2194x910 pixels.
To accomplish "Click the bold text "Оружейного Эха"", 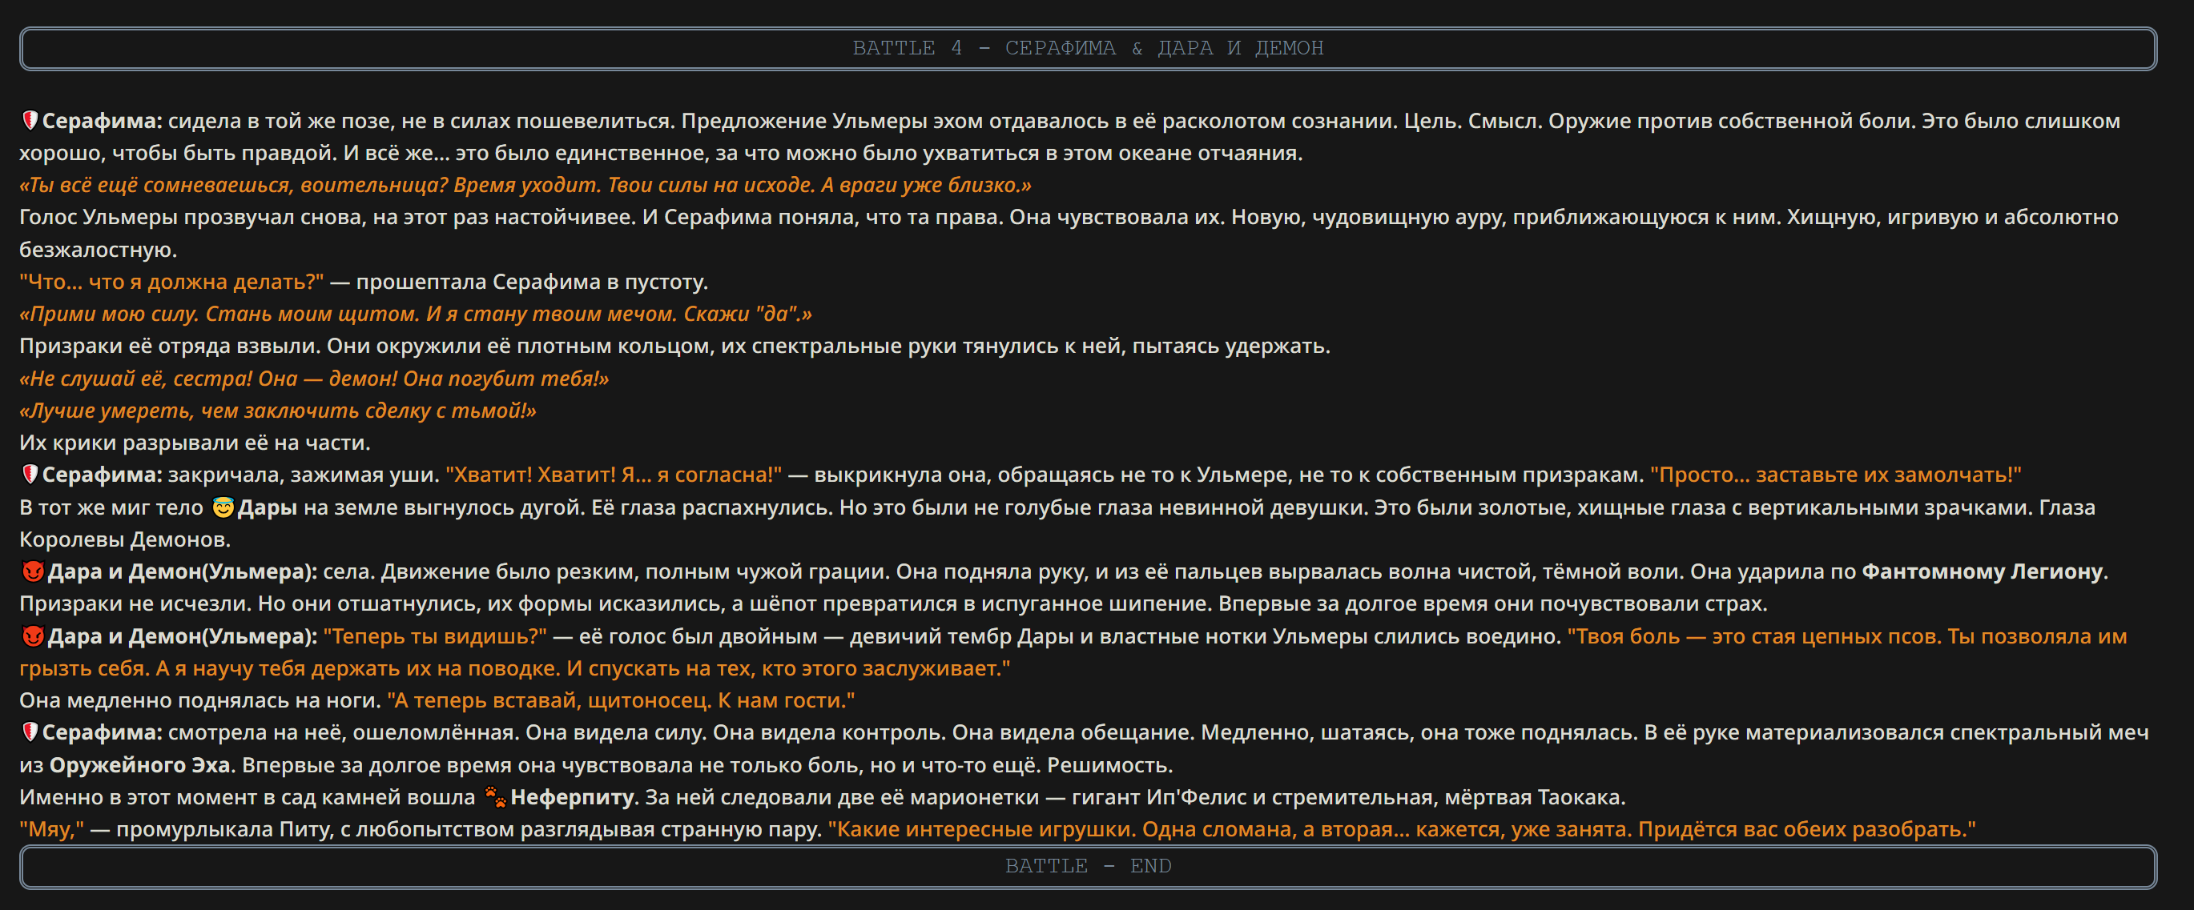I will coord(139,765).
